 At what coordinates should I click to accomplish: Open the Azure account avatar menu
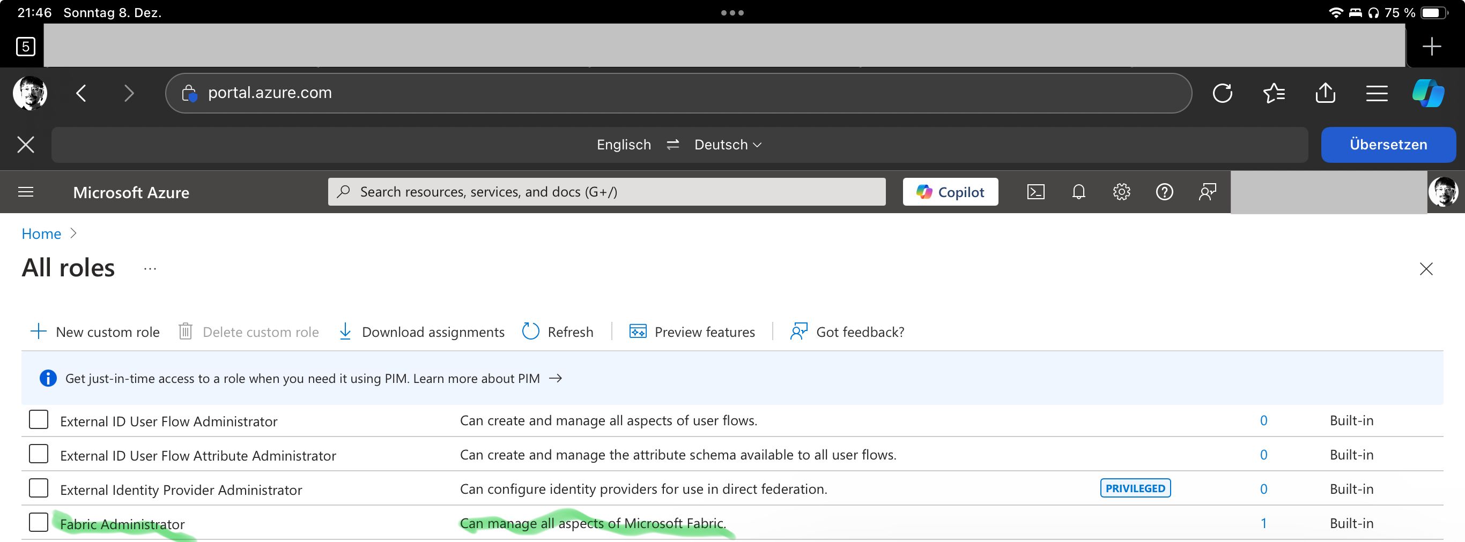point(1443,192)
